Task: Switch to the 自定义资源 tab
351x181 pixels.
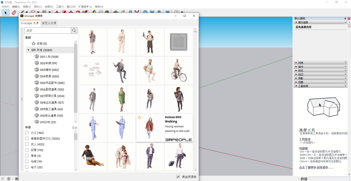Action: click(49, 23)
